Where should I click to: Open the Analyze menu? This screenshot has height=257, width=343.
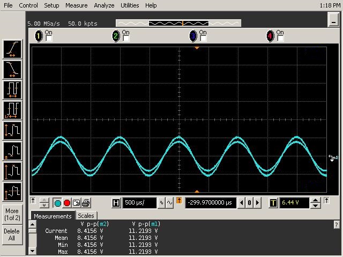[x=104, y=5]
